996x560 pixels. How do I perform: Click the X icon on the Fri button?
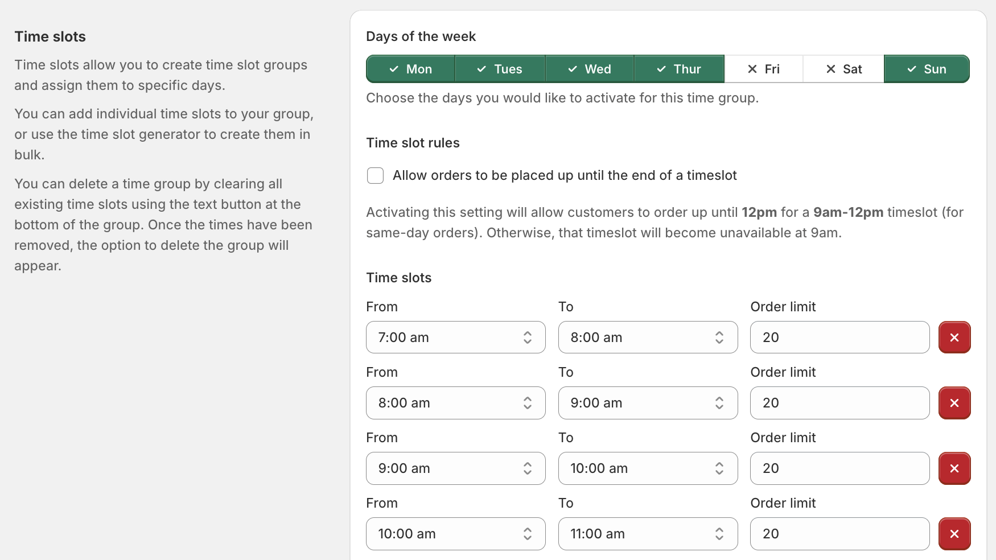752,68
